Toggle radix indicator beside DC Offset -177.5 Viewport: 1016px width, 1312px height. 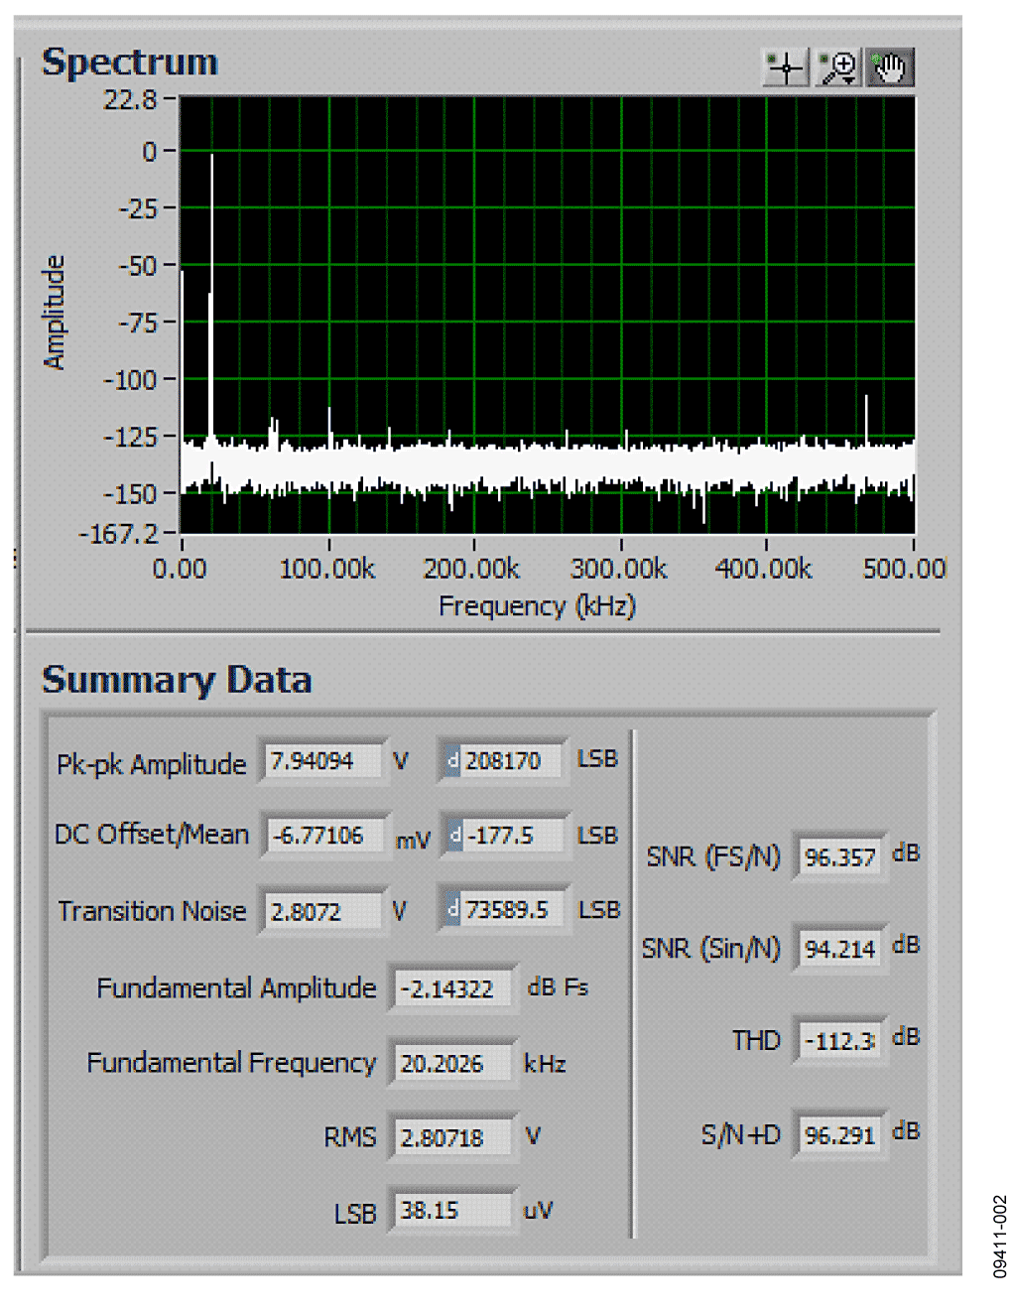tap(454, 836)
